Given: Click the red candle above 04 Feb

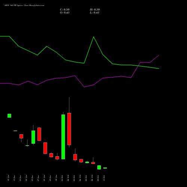Looking at the screenshot, I should pos(81,160).
